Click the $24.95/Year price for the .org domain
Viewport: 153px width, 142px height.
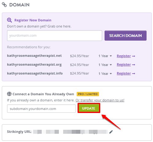pyautogui.click(x=79, y=65)
